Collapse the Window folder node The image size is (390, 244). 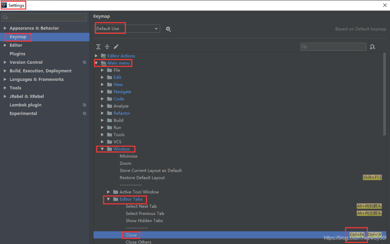[102, 149]
